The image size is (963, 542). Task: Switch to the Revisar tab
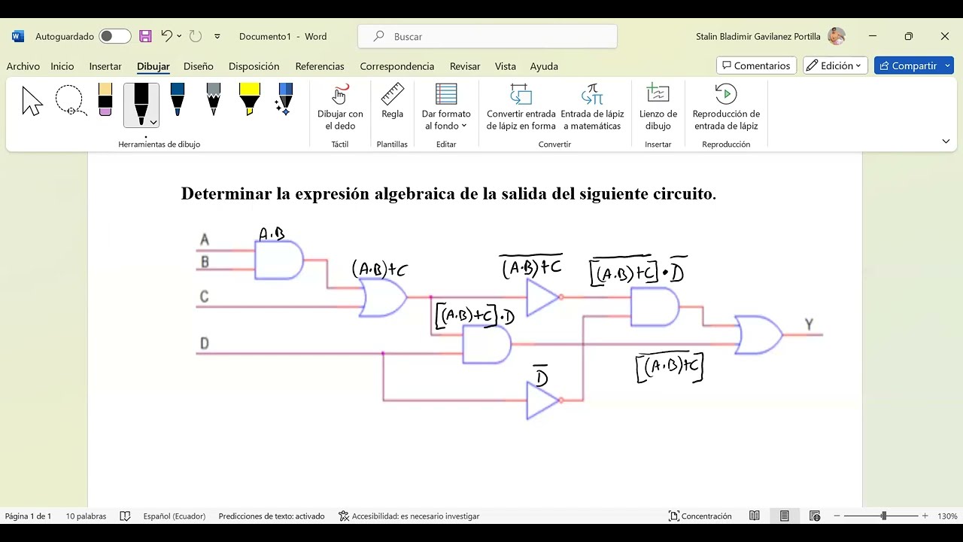tap(465, 66)
